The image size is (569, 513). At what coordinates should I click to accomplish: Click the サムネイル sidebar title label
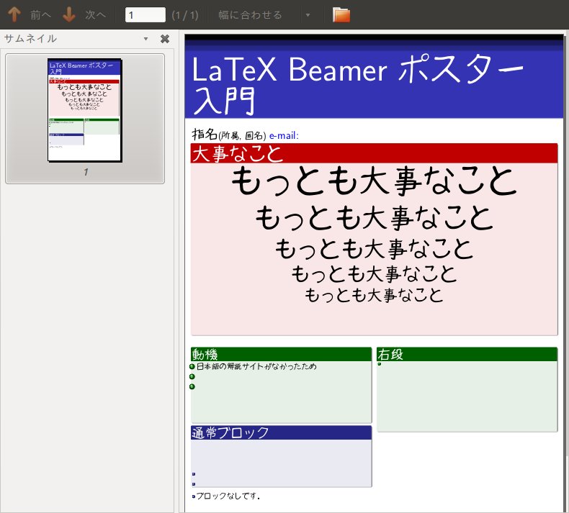30,38
